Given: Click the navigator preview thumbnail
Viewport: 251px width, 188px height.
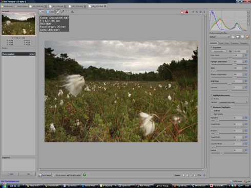Looking at the screenshot, I should (18, 24).
